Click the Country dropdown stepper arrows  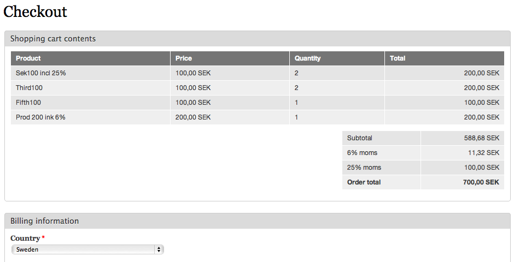159,249
